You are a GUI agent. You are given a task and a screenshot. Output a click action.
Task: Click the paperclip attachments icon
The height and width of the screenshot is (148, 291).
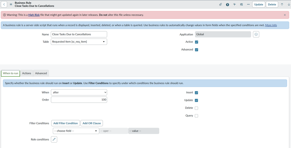point(221,5)
